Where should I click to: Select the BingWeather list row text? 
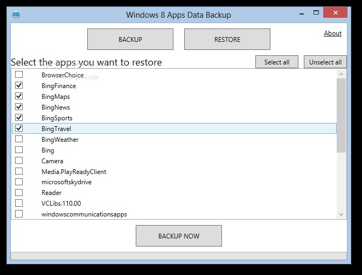[60, 140]
